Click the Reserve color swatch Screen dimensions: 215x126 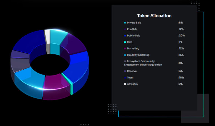[125, 71]
